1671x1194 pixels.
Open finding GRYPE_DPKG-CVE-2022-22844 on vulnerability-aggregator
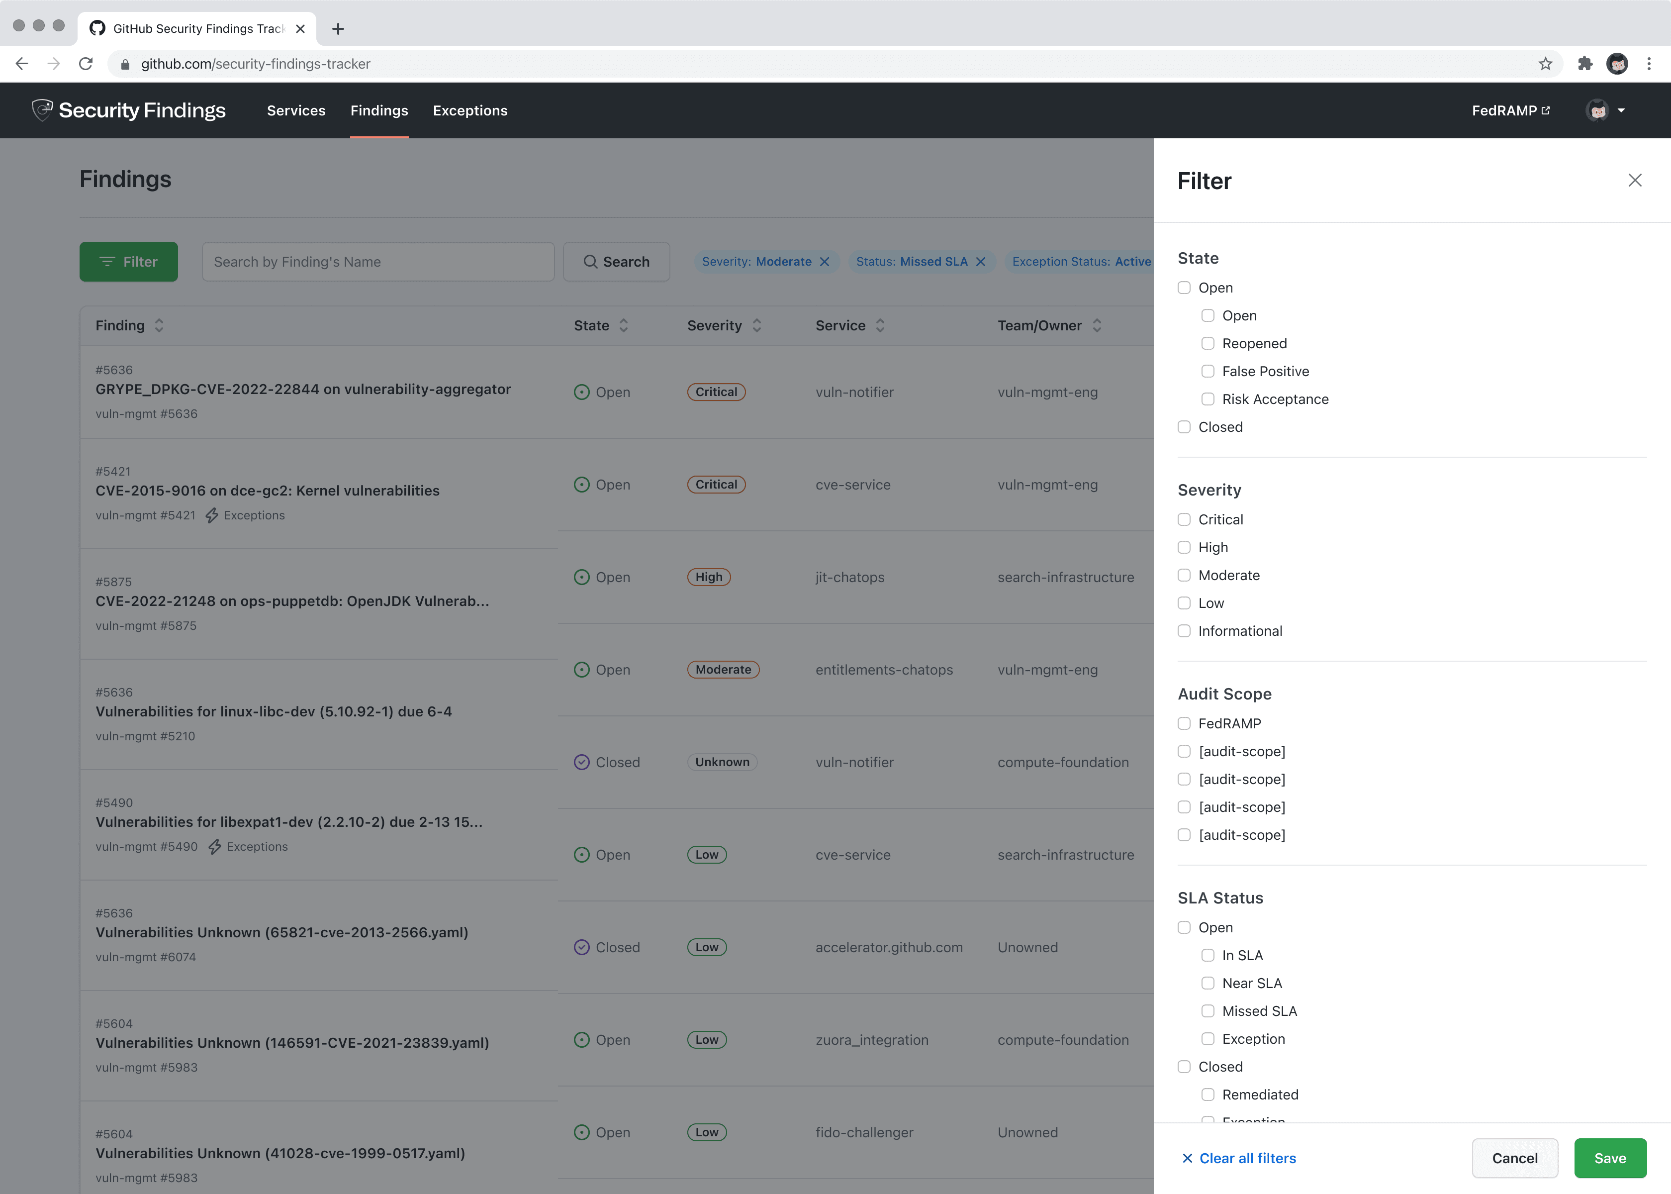click(x=303, y=390)
